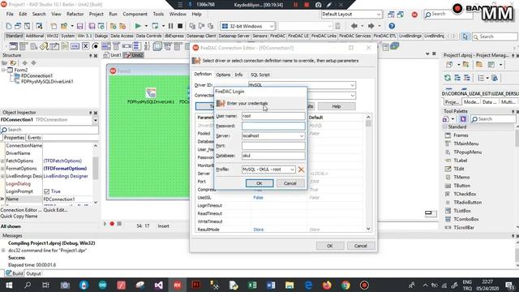Click Cancel in FireDAC Connection Editor
The height and width of the screenshot is (292, 519).
(x=361, y=246)
